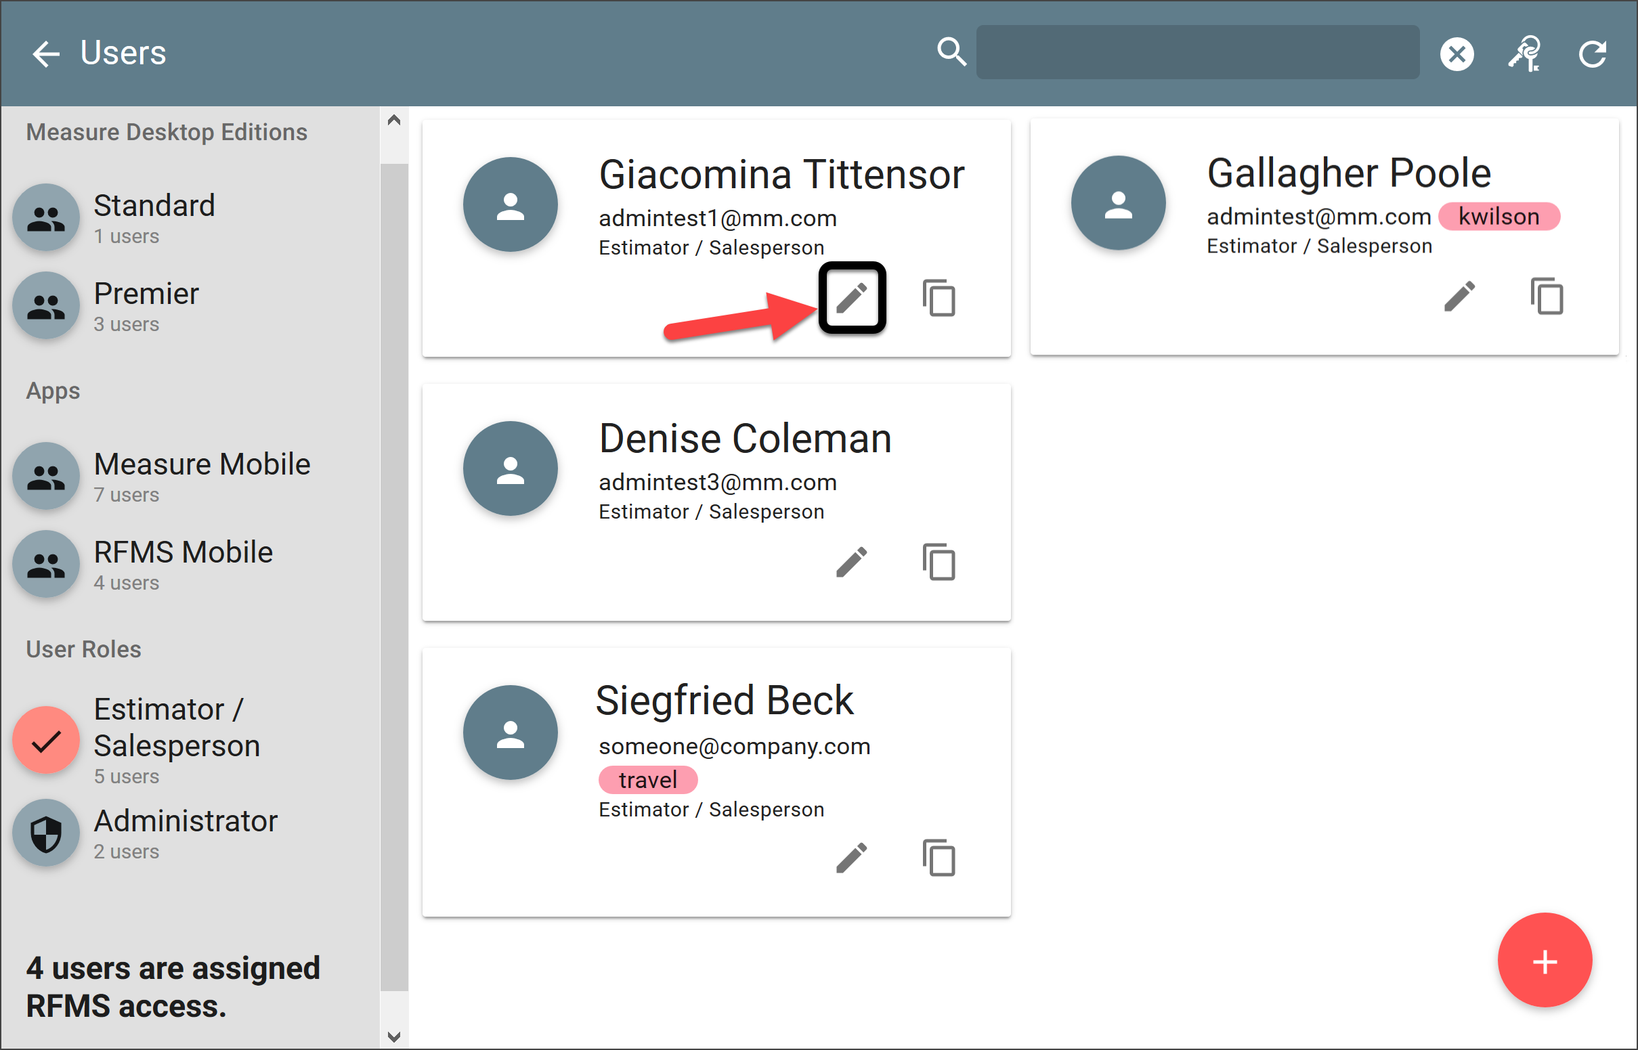Click sidebar scrollbar up arrow

pyautogui.click(x=393, y=121)
